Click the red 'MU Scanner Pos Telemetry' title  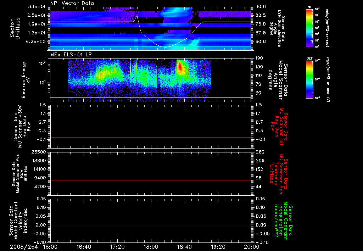tap(279, 174)
